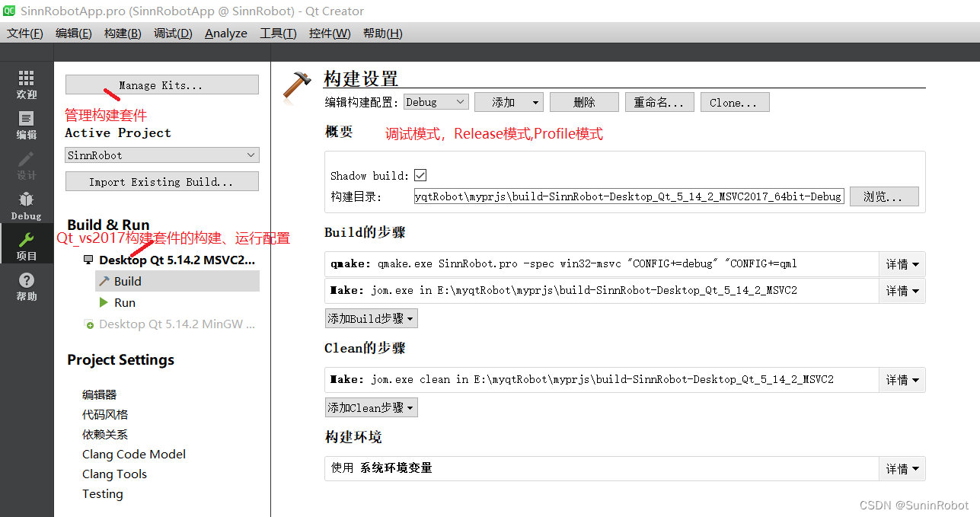Click the Manage Kits... button
Screen dimensions: 980x517
pos(162,85)
